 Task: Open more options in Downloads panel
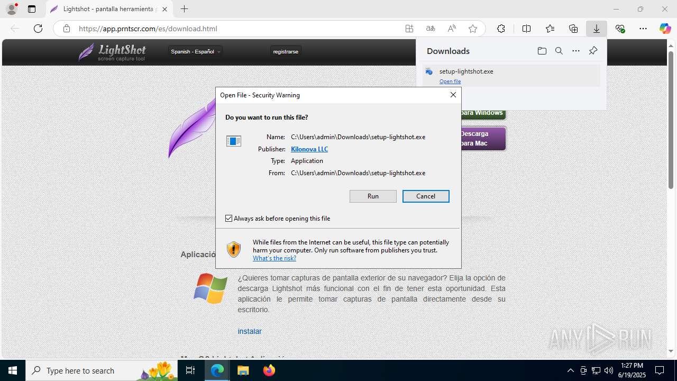[576, 51]
